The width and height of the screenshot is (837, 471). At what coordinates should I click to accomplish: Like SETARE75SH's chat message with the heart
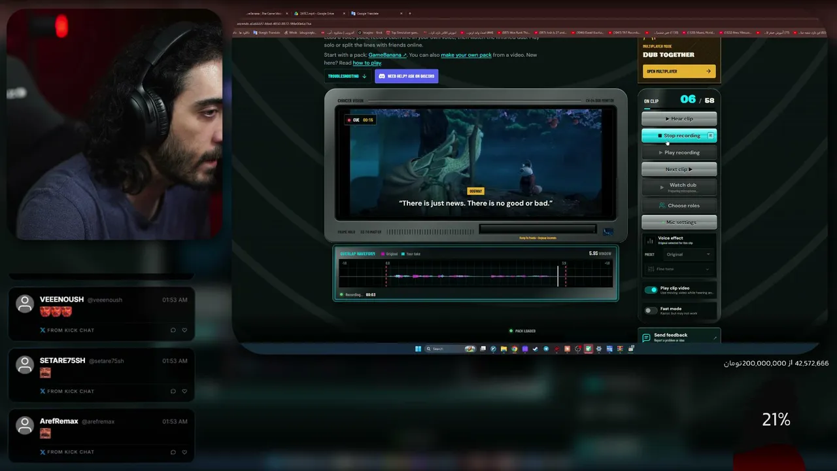(184, 391)
